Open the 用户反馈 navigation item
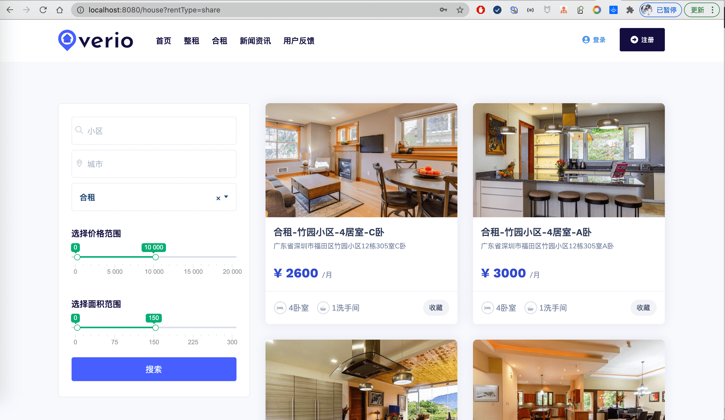Viewport: 725px width, 420px height. (x=299, y=40)
